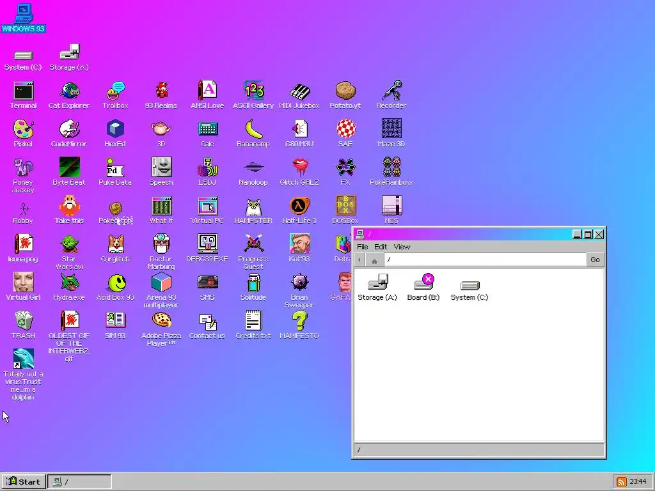The height and width of the screenshot is (491, 655).
Task: Launch Cat Explorer browser icon
Action: click(x=69, y=95)
